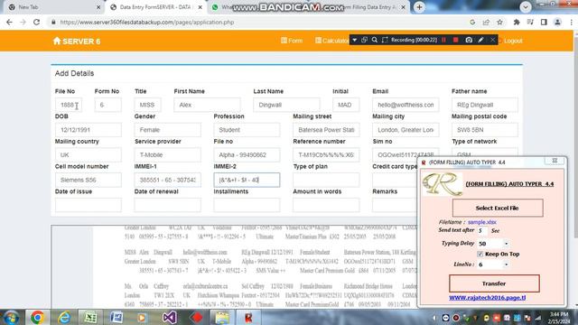This screenshot has width=578, height=325.
Task: Take a screenshot with the Bandicam camera icon
Action: 469,40
